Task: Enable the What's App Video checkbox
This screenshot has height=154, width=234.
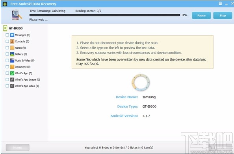Action: click(x=7, y=86)
